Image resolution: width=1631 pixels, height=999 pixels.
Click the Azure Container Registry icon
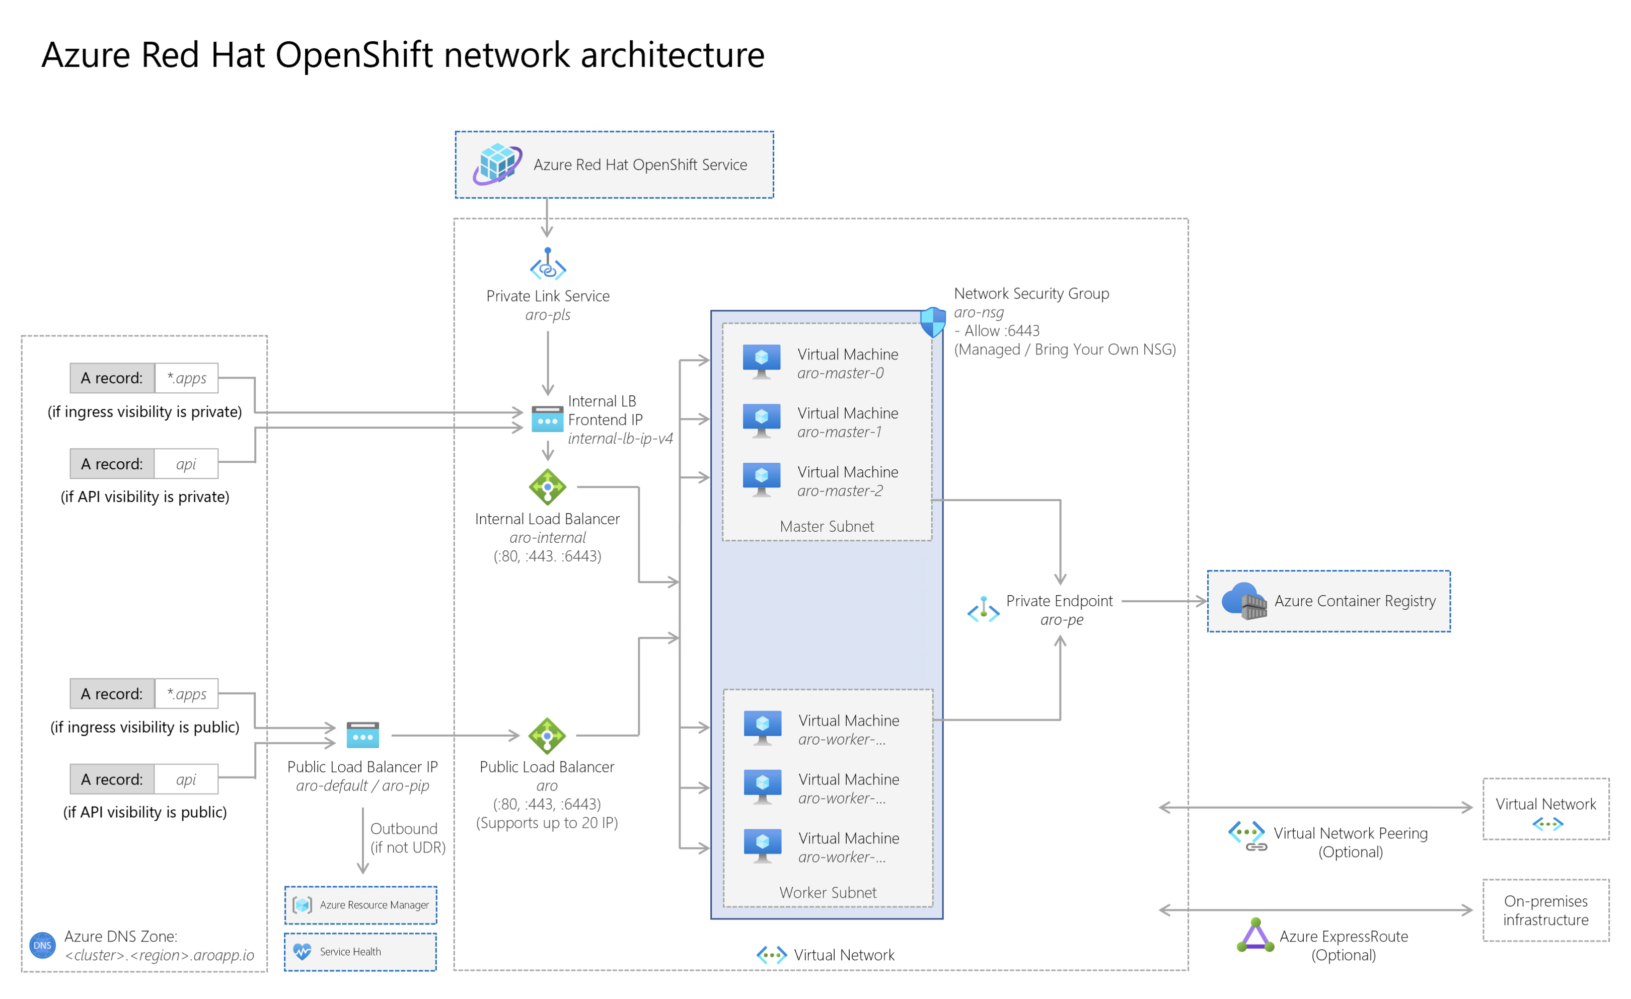point(1244,601)
